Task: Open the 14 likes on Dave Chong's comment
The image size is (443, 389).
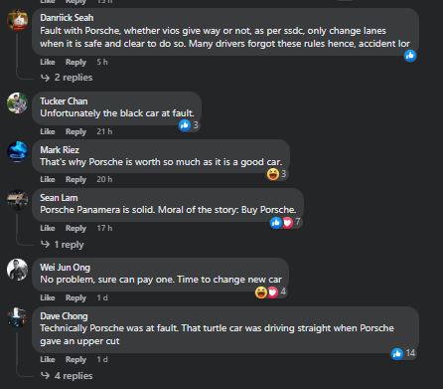Action: pos(403,353)
